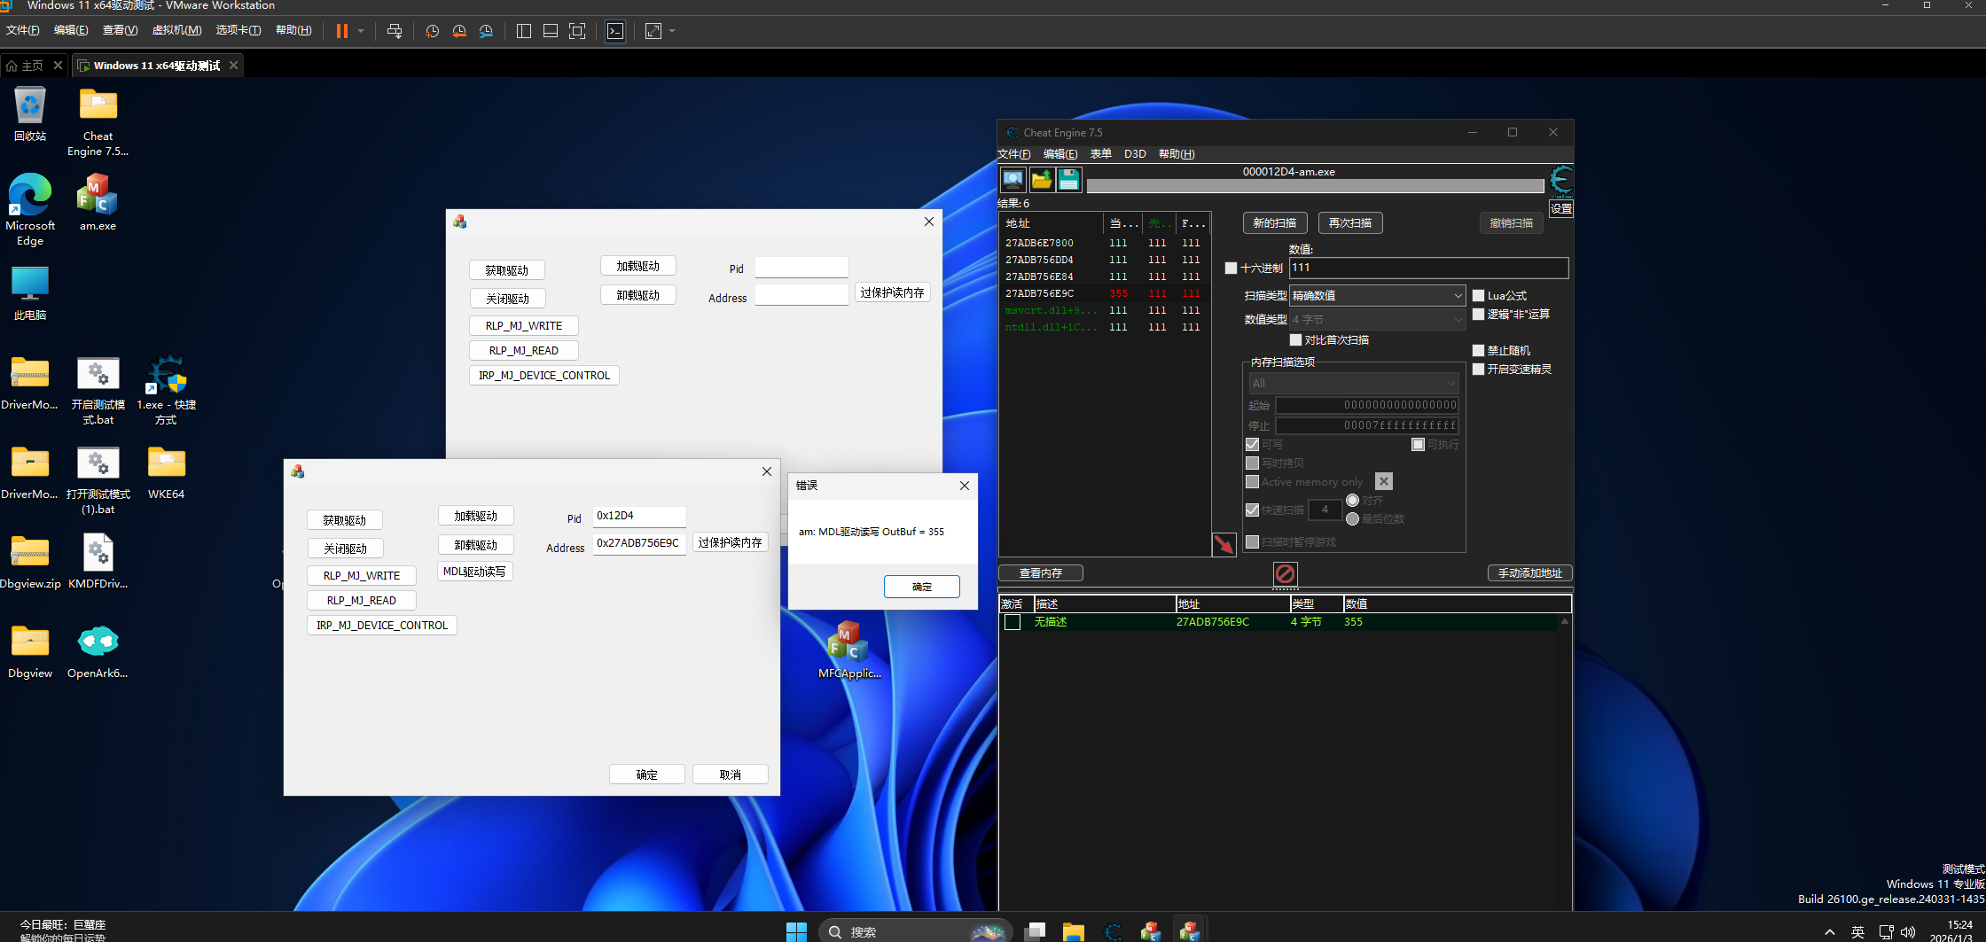Click the MDL驱动读写 button in the front dialog
This screenshot has height=942, width=1986.
click(x=475, y=572)
